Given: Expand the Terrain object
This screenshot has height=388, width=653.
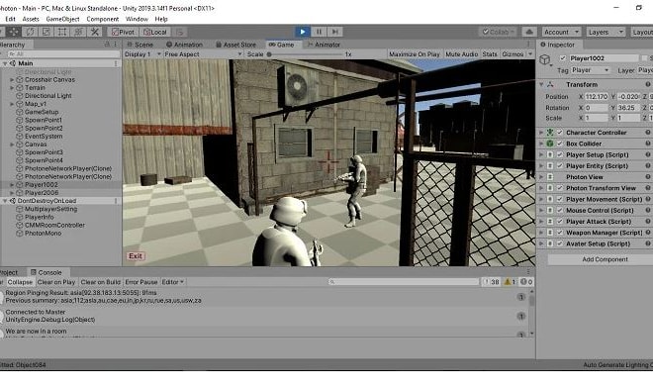Looking at the screenshot, I should tap(12, 87).
